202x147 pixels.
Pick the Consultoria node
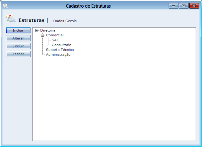[x=62, y=45]
